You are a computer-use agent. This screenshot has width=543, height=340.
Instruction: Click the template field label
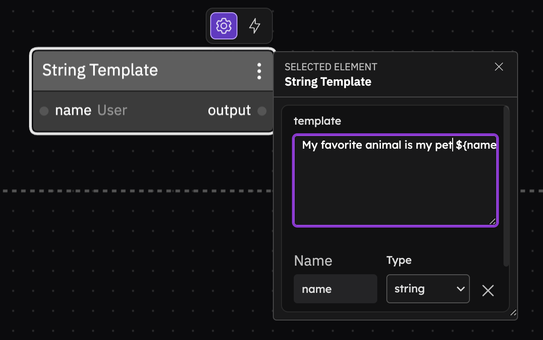317,121
